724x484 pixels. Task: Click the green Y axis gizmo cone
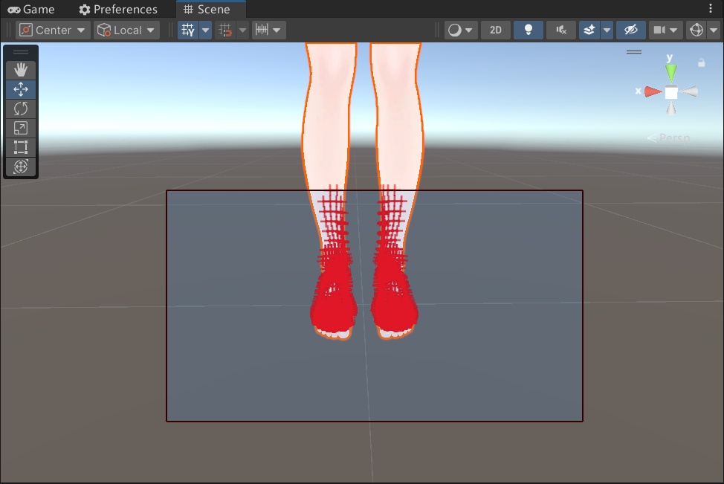[671, 73]
